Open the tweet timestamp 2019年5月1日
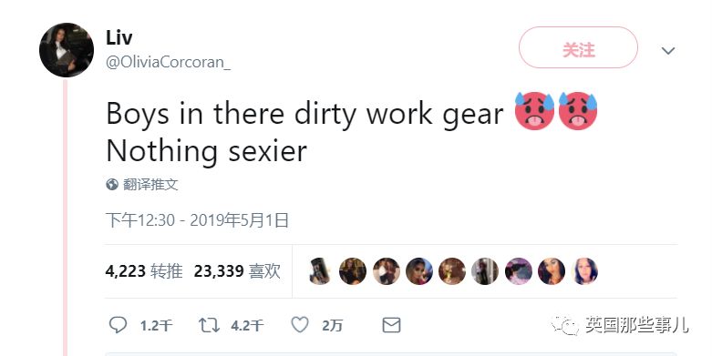This screenshot has width=712, height=356. [x=197, y=220]
